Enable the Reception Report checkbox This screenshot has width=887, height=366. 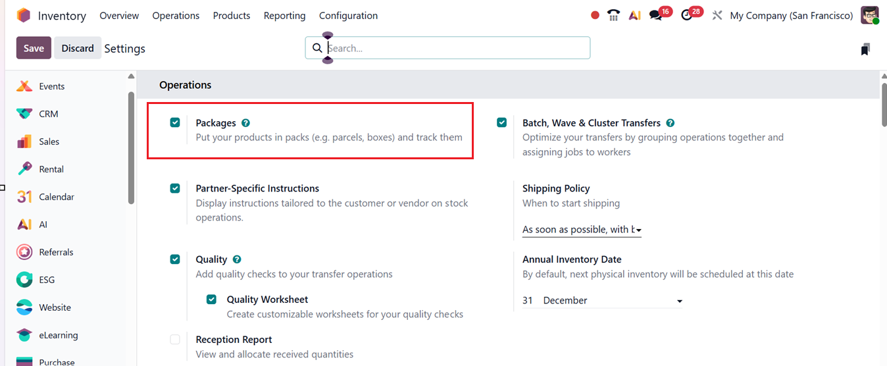click(x=175, y=340)
